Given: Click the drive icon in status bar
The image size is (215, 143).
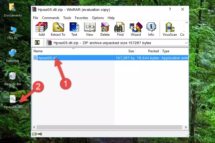Looking at the screenshot, I should [34, 134].
